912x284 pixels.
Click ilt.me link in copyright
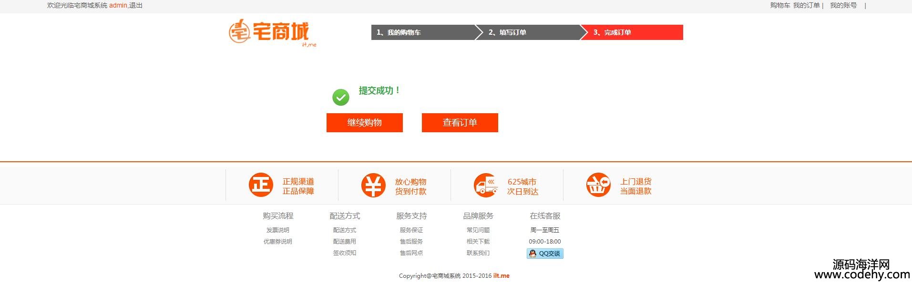pos(502,276)
